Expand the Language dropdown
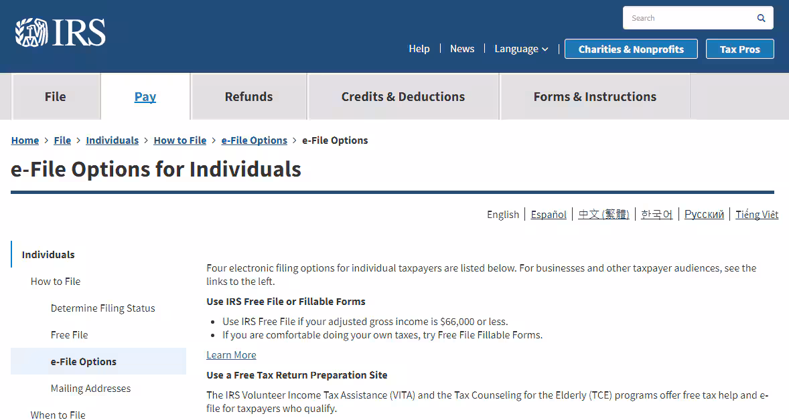Screen dimensions: 789x420 click(x=521, y=49)
